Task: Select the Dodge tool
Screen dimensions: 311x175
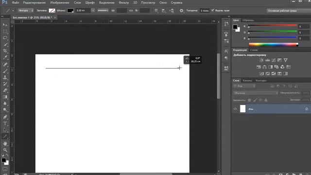Action: tap(5, 110)
